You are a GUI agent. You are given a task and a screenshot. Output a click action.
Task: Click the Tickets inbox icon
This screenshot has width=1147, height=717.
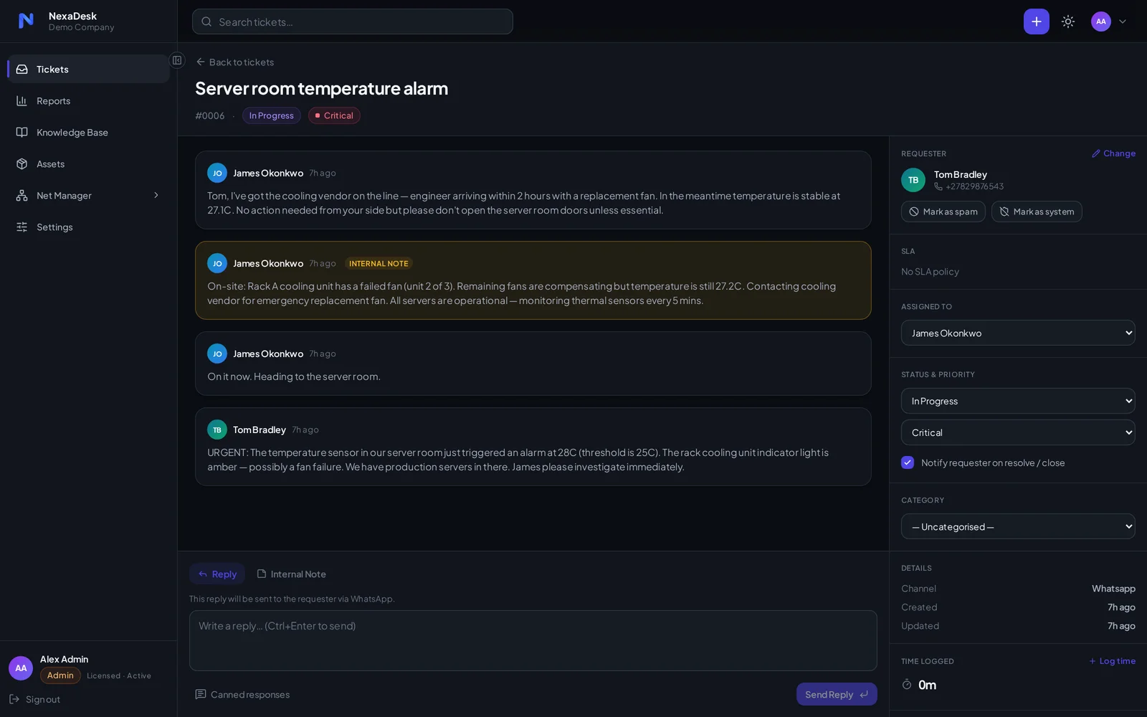(x=22, y=69)
